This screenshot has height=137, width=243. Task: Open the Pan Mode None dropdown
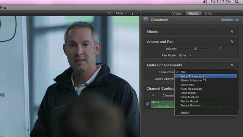coord(185,56)
